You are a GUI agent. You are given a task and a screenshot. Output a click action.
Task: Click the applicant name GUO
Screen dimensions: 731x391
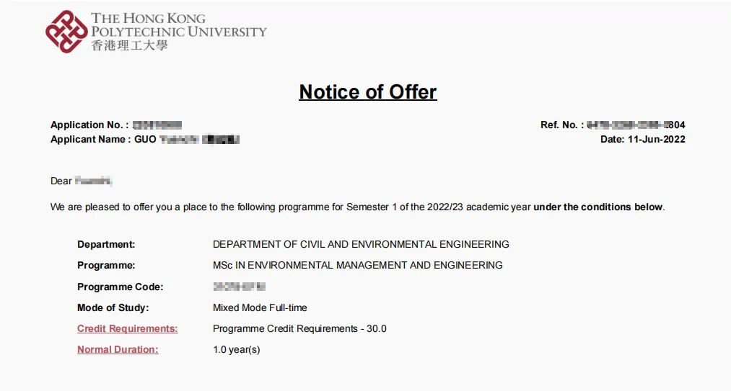(145, 140)
